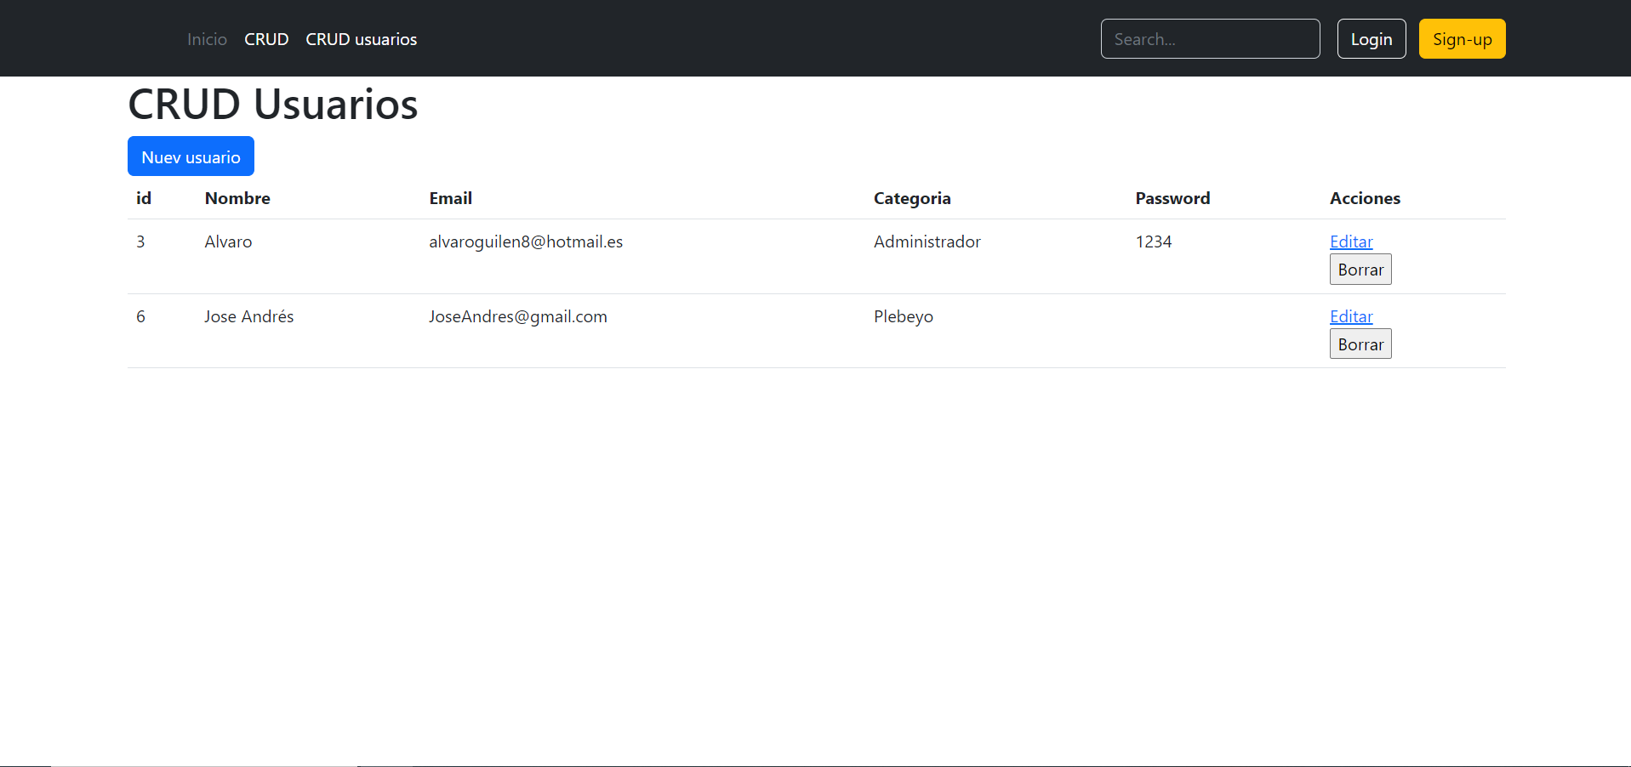This screenshot has height=767, width=1631.
Task: Click the yellow Sign-up button
Action: pyautogui.click(x=1462, y=38)
